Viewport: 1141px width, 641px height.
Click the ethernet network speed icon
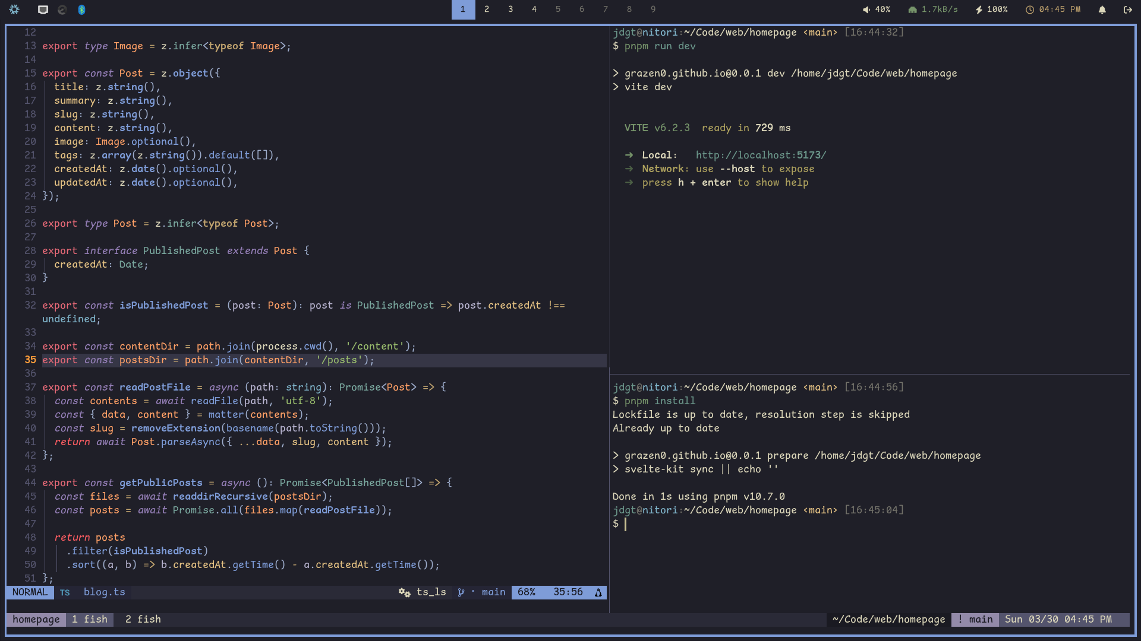pyautogui.click(x=912, y=9)
